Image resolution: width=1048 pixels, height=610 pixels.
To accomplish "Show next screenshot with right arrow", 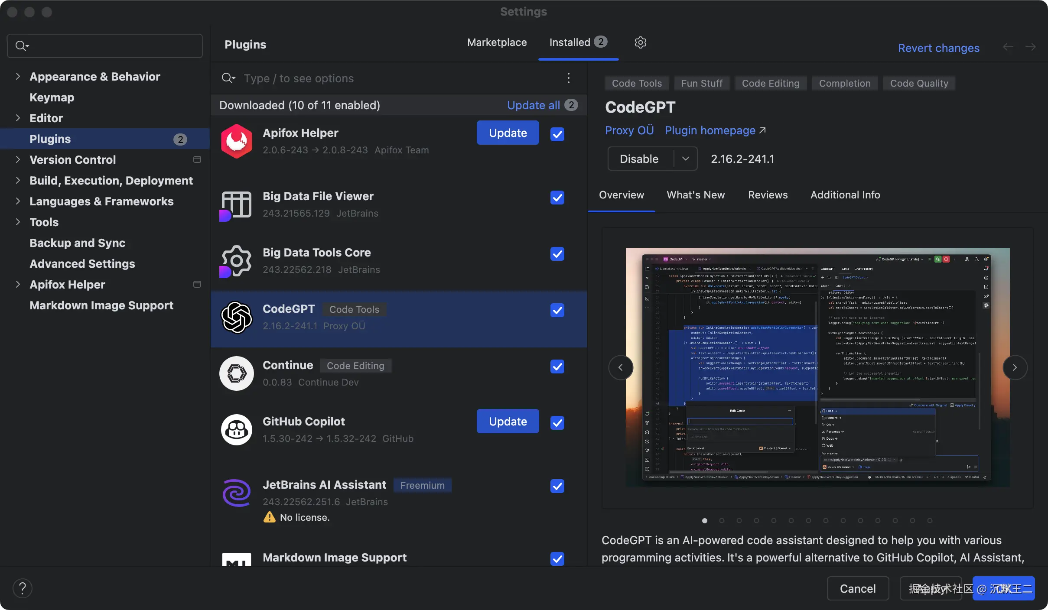I will click(x=1015, y=367).
